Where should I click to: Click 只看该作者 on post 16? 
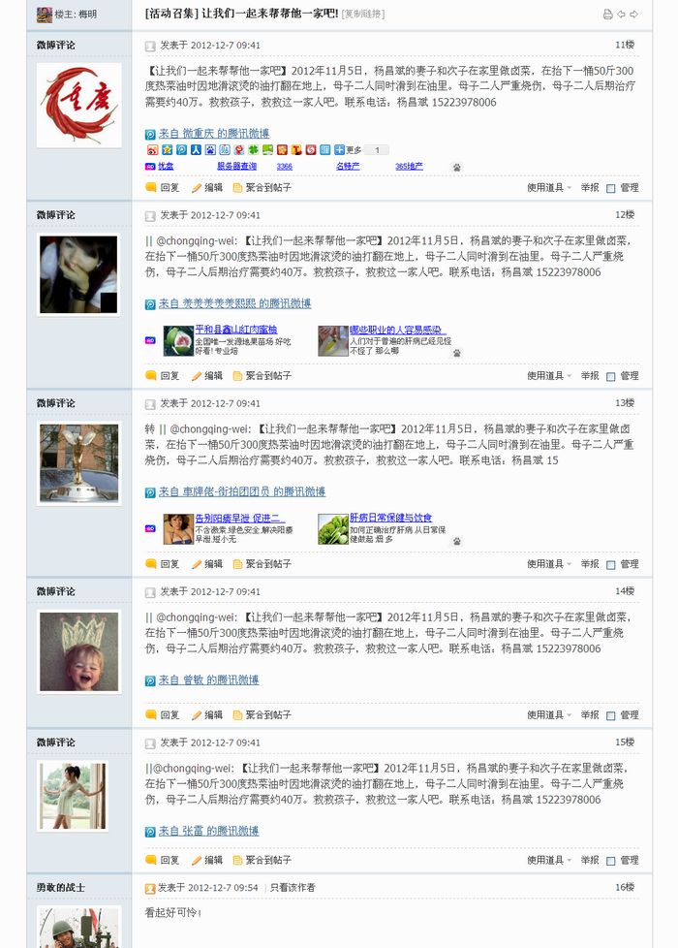(293, 888)
